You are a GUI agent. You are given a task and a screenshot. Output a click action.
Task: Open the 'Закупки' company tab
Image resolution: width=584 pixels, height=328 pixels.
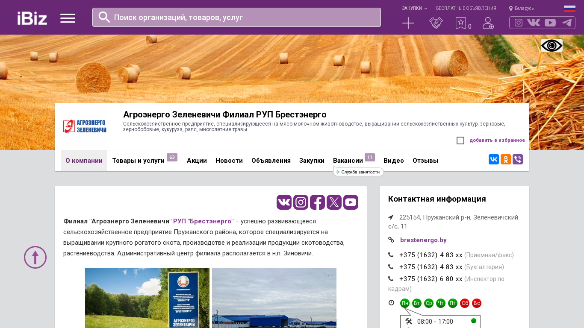(312, 161)
